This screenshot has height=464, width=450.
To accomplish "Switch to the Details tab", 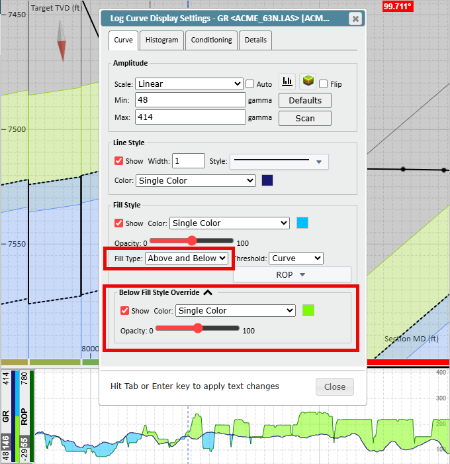I will [255, 40].
